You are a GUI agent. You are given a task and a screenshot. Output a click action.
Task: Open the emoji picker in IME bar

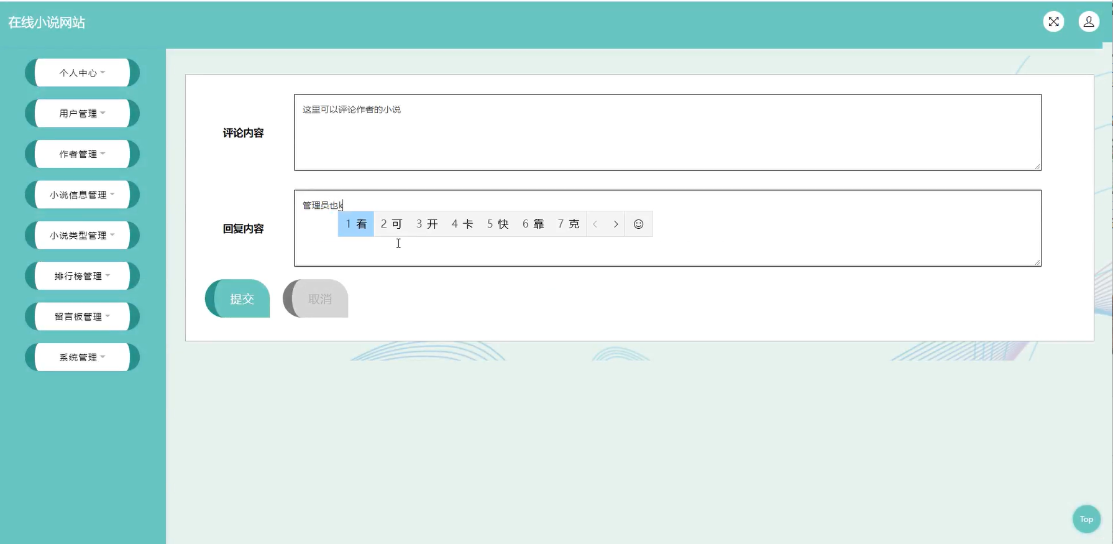[x=638, y=224]
